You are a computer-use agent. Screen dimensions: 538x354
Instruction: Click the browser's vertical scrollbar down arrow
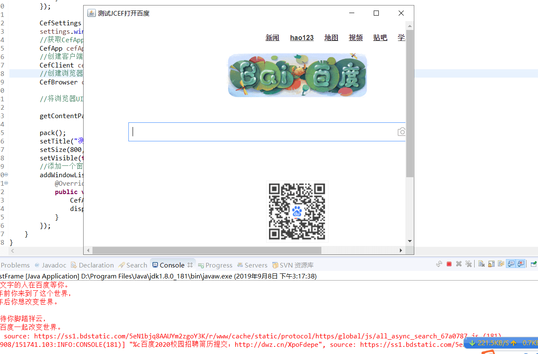coord(410,241)
